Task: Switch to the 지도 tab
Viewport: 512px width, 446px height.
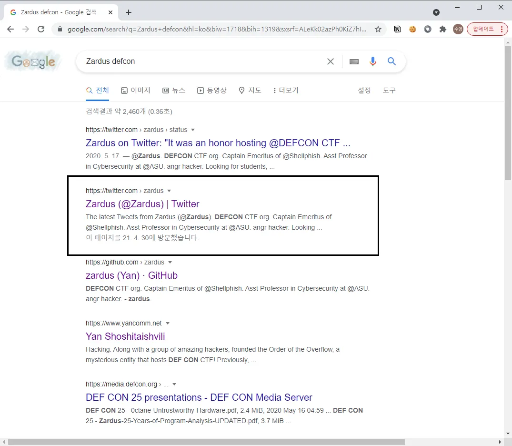Action: point(250,91)
